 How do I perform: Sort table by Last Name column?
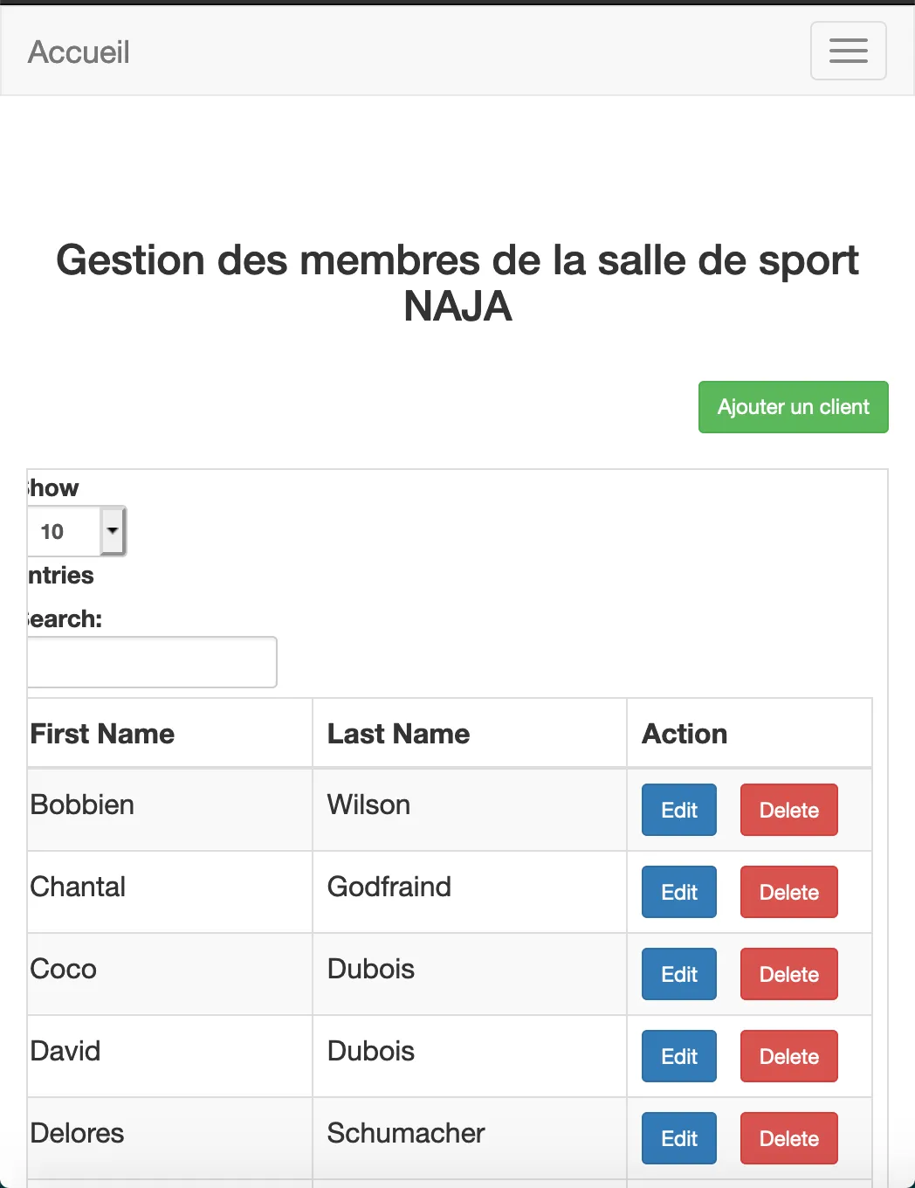pos(398,734)
